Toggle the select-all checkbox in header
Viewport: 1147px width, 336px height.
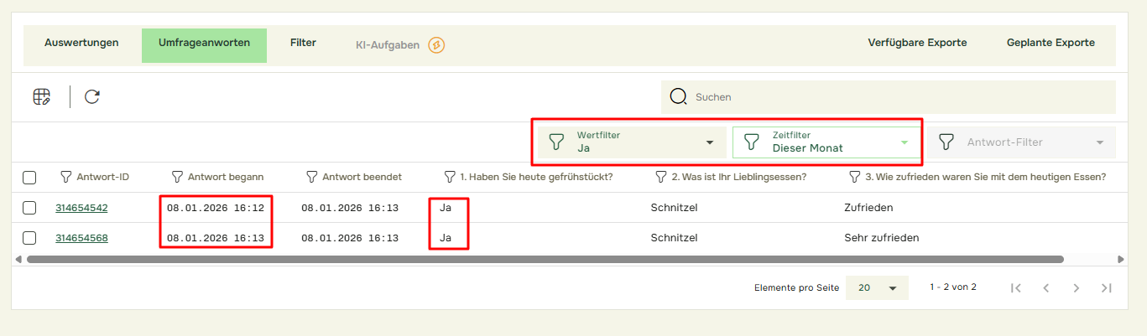point(29,178)
